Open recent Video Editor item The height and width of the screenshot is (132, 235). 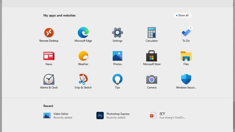pos(58,115)
